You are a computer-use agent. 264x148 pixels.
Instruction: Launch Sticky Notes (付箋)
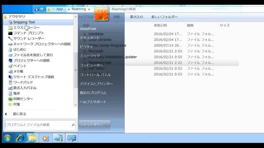tap(14, 104)
